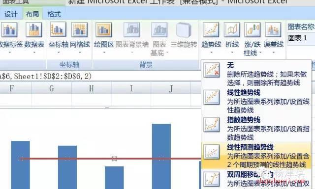The height and width of the screenshot is (189, 315).
Task: Switch to the 格式 ribbon tab
Action: 54,14
